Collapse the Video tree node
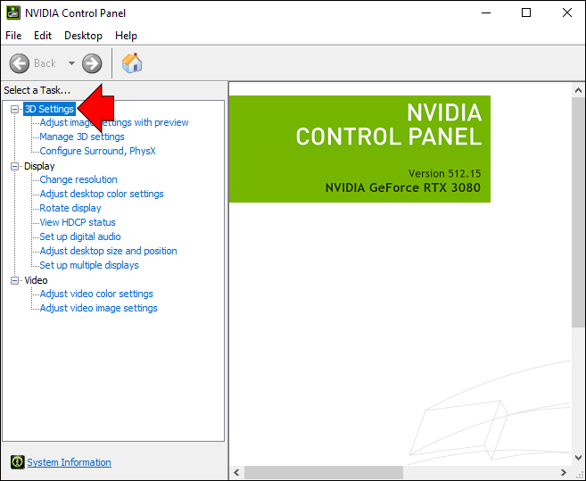 click(x=14, y=280)
